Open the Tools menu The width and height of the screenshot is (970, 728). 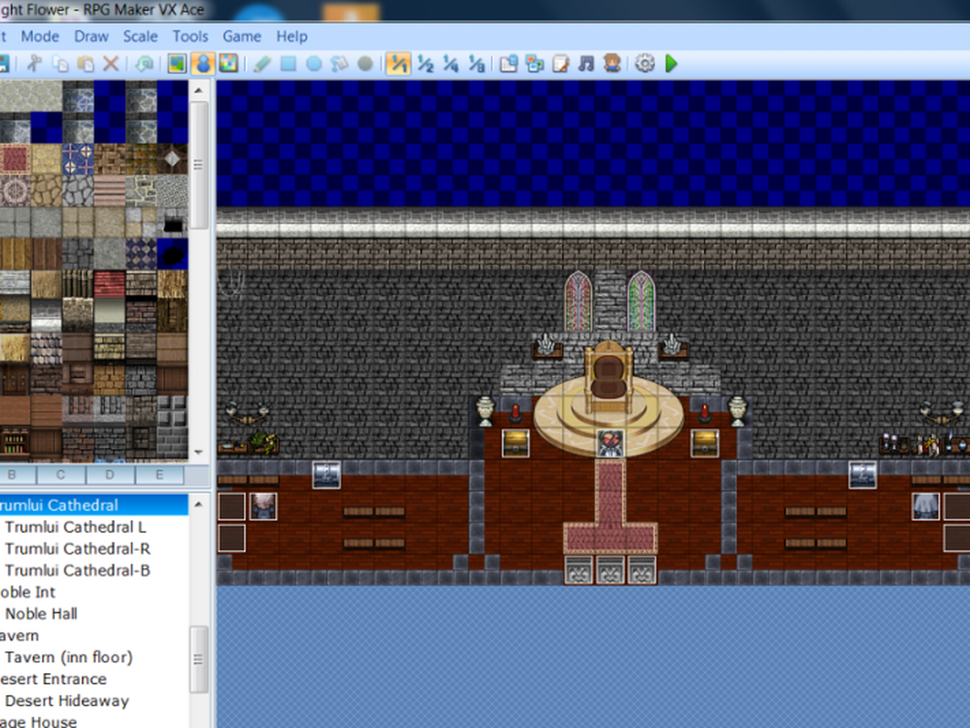coord(190,36)
